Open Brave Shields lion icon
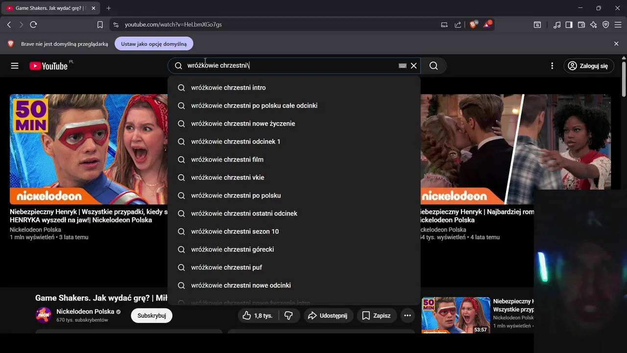Screen dimensions: 627x353 pos(473,25)
